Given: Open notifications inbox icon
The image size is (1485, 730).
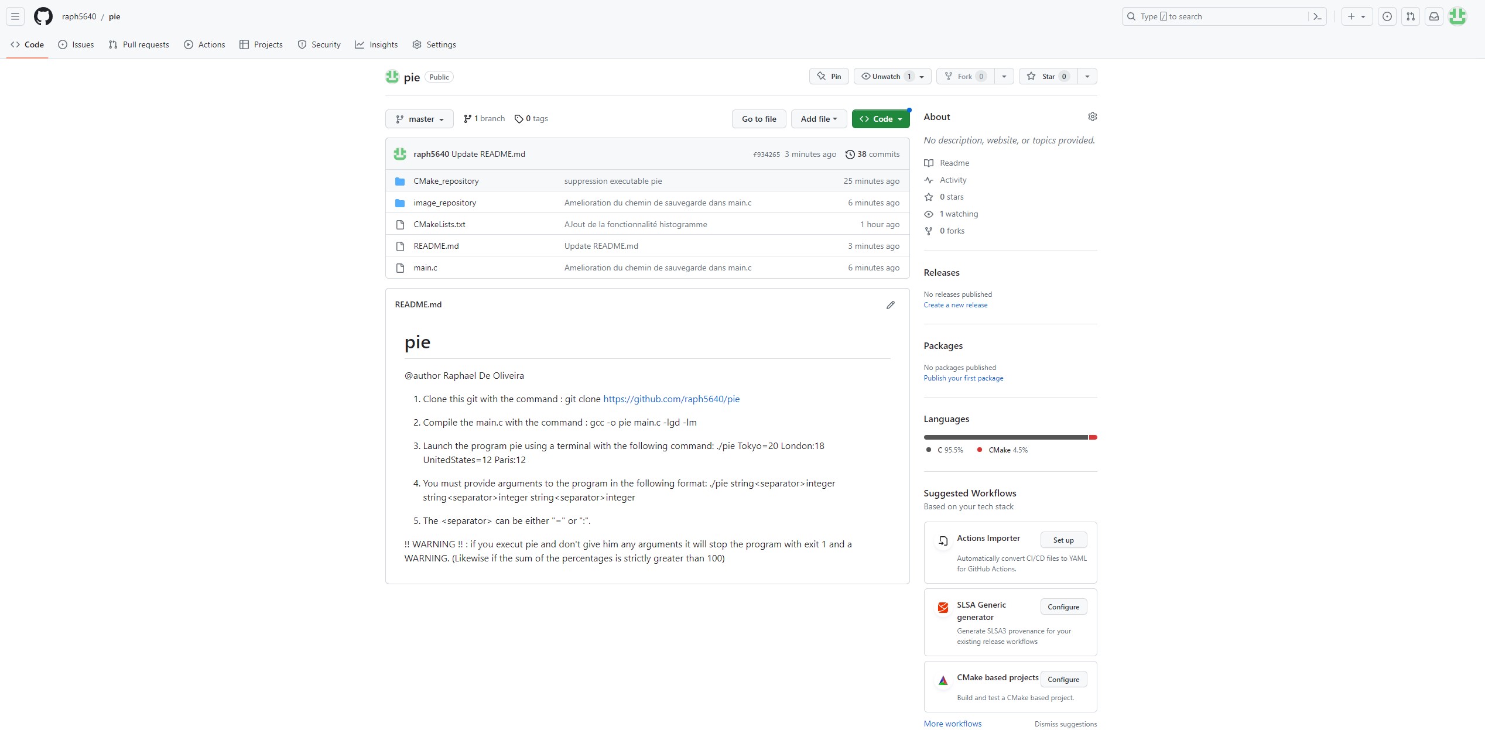Looking at the screenshot, I should point(1433,16).
